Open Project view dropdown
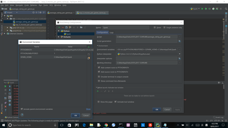228x128 pixels. coord(17,13)
